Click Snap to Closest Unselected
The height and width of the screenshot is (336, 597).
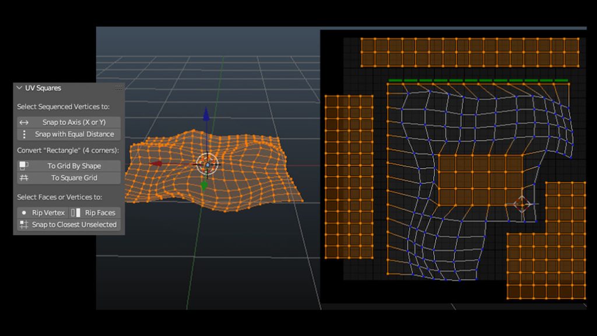pos(69,225)
